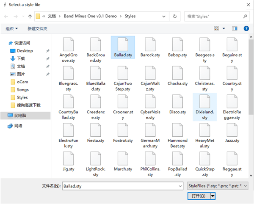This screenshot has height=204, width=254.
Task: Expand the address bar path history dropdown
Action: tap(165, 17)
